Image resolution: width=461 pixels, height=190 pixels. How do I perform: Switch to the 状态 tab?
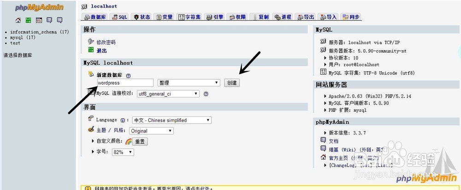tap(142, 17)
